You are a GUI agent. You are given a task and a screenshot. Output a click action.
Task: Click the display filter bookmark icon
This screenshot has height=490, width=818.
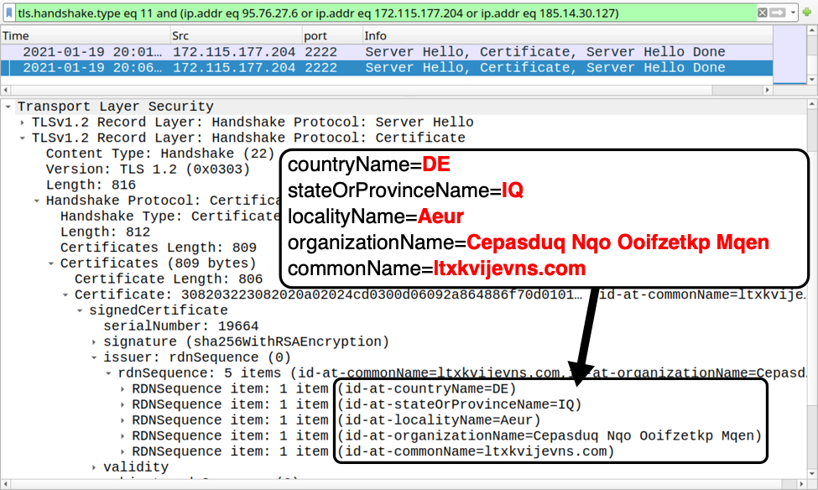(x=9, y=13)
